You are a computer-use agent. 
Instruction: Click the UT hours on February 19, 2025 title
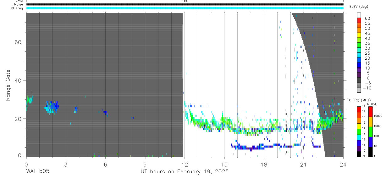click(x=185, y=171)
